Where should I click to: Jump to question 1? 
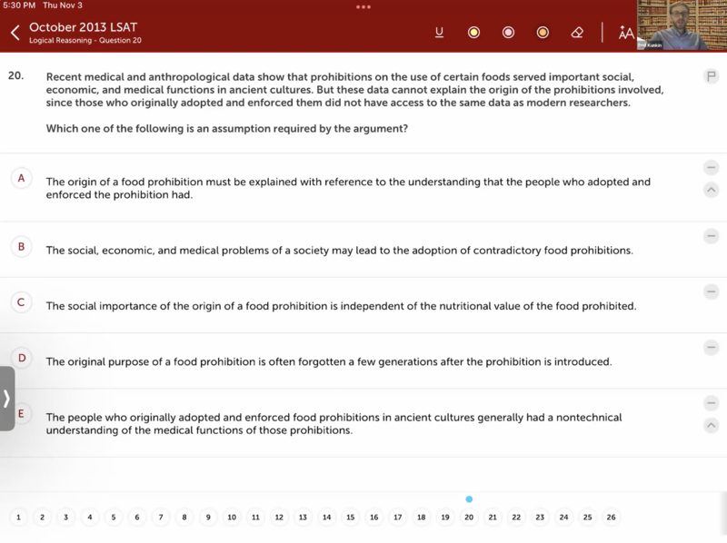pyautogui.click(x=18, y=518)
